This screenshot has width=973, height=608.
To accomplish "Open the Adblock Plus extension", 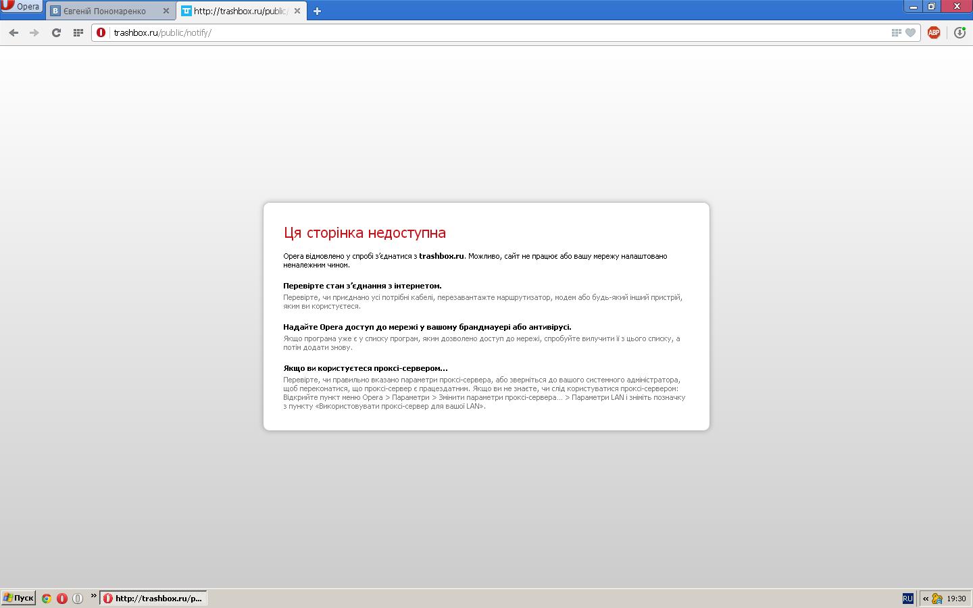I will (x=934, y=32).
